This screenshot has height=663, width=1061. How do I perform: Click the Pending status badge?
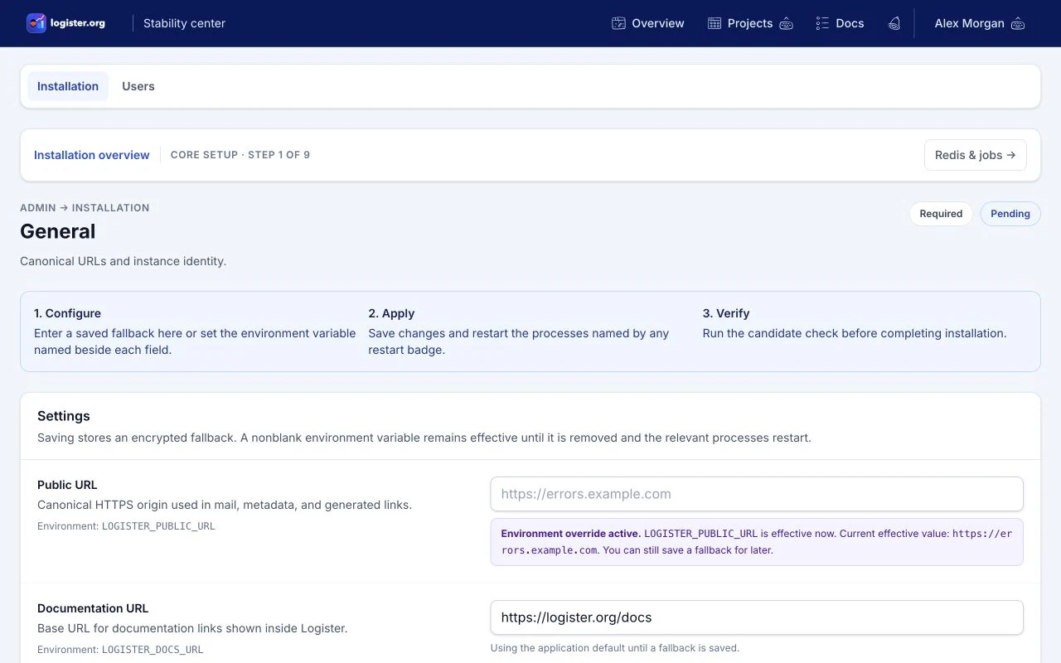click(1010, 214)
